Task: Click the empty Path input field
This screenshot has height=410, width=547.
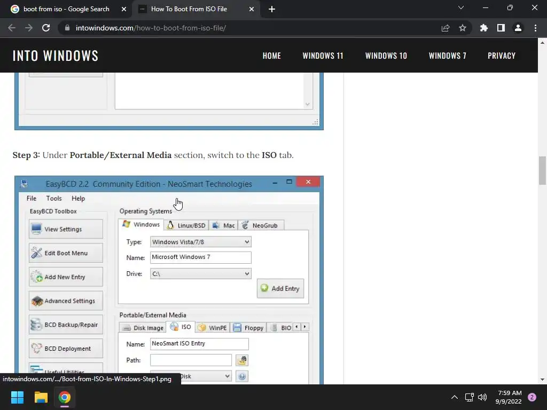Action: (x=191, y=360)
